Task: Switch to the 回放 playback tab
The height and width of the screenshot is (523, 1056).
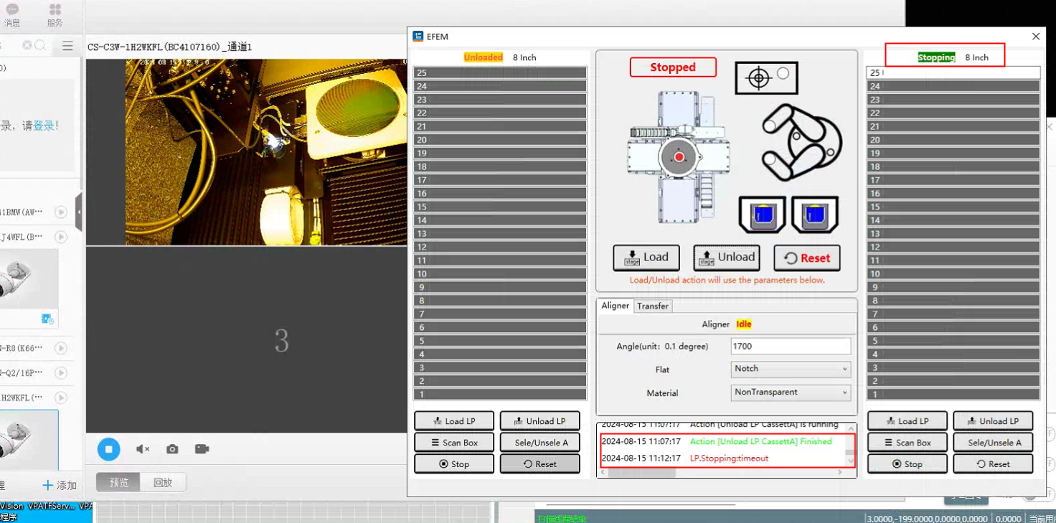Action: 163,483
